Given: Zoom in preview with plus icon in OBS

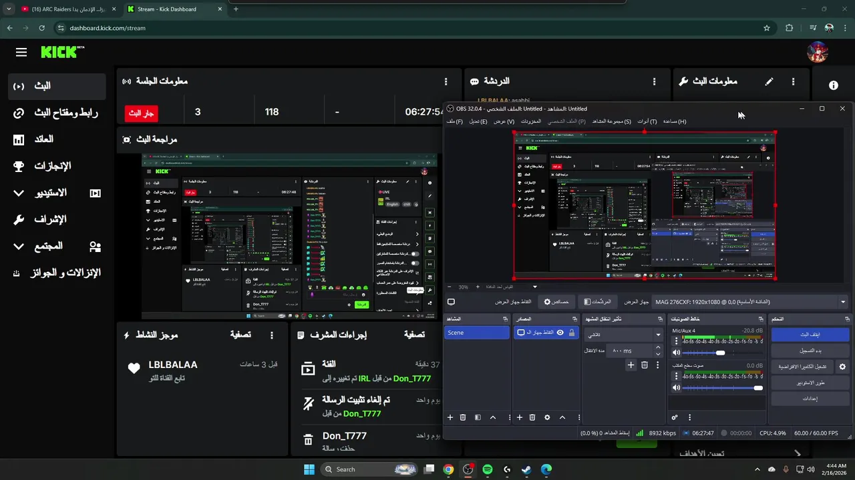Looking at the screenshot, I should click(478, 287).
